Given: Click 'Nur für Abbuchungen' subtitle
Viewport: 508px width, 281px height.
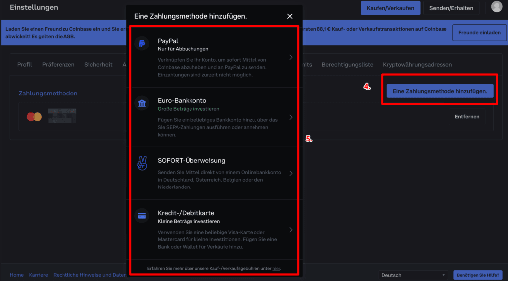Looking at the screenshot, I should (183, 49).
